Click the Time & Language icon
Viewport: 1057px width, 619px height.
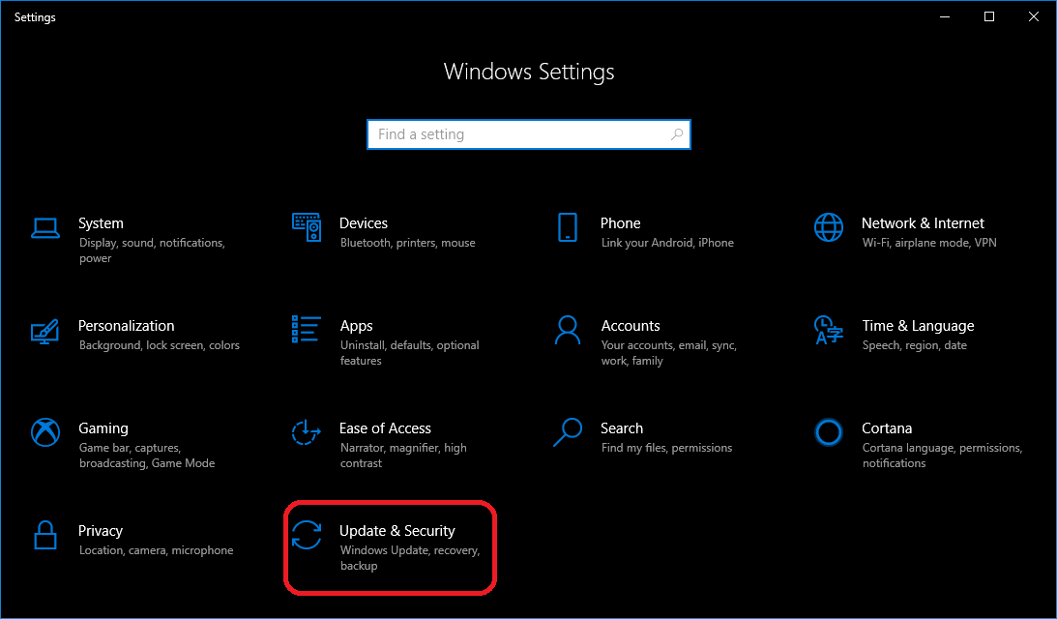pyautogui.click(x=829, y=330)
